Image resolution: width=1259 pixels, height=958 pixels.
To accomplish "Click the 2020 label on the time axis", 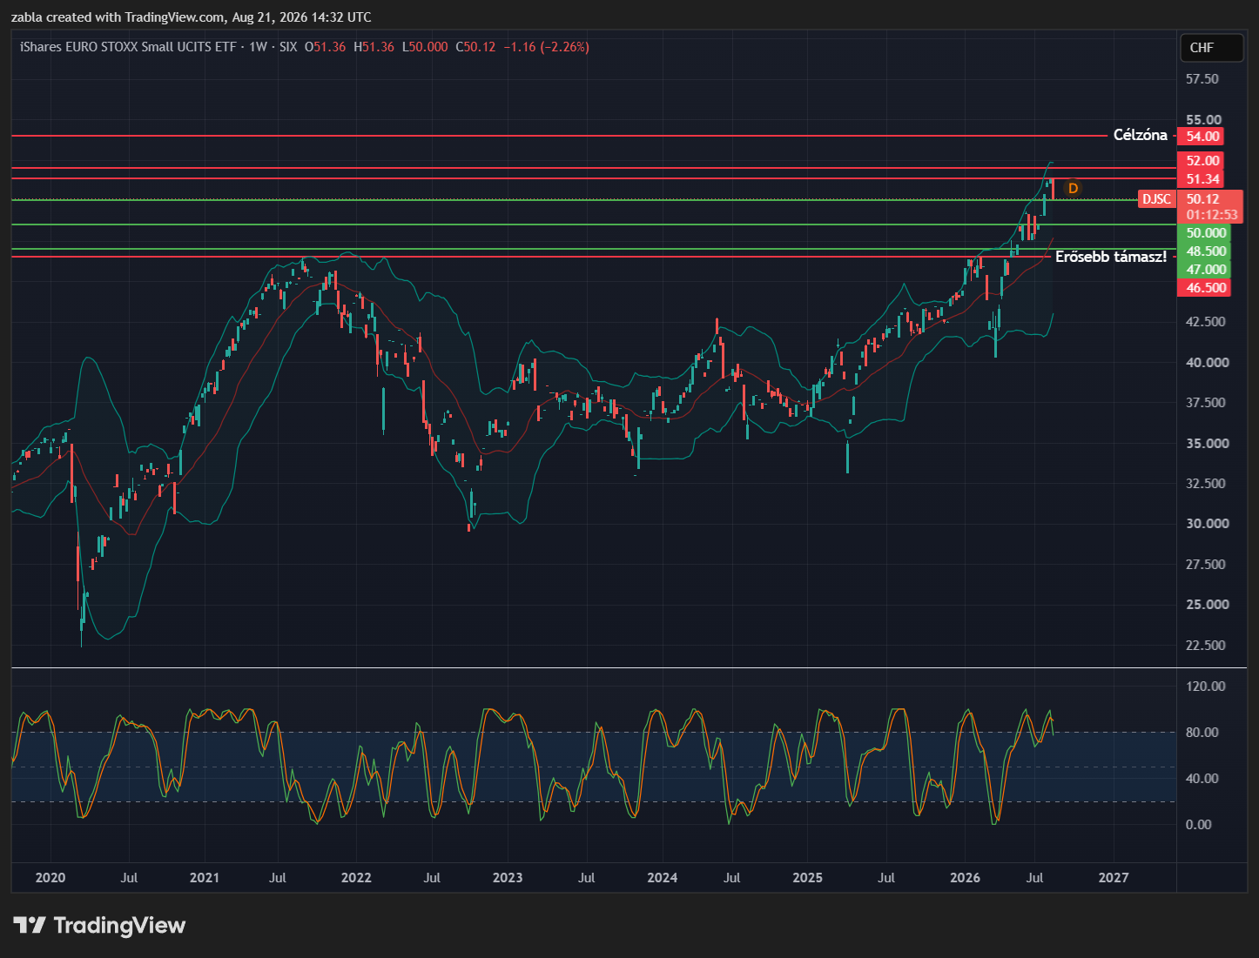I will click(x=50, y=877).
